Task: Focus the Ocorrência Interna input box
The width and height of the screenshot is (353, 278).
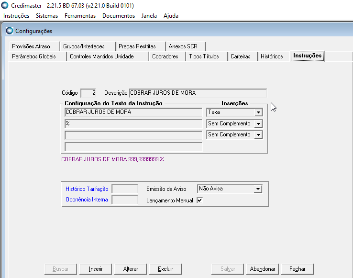Action: click(125, 200)
